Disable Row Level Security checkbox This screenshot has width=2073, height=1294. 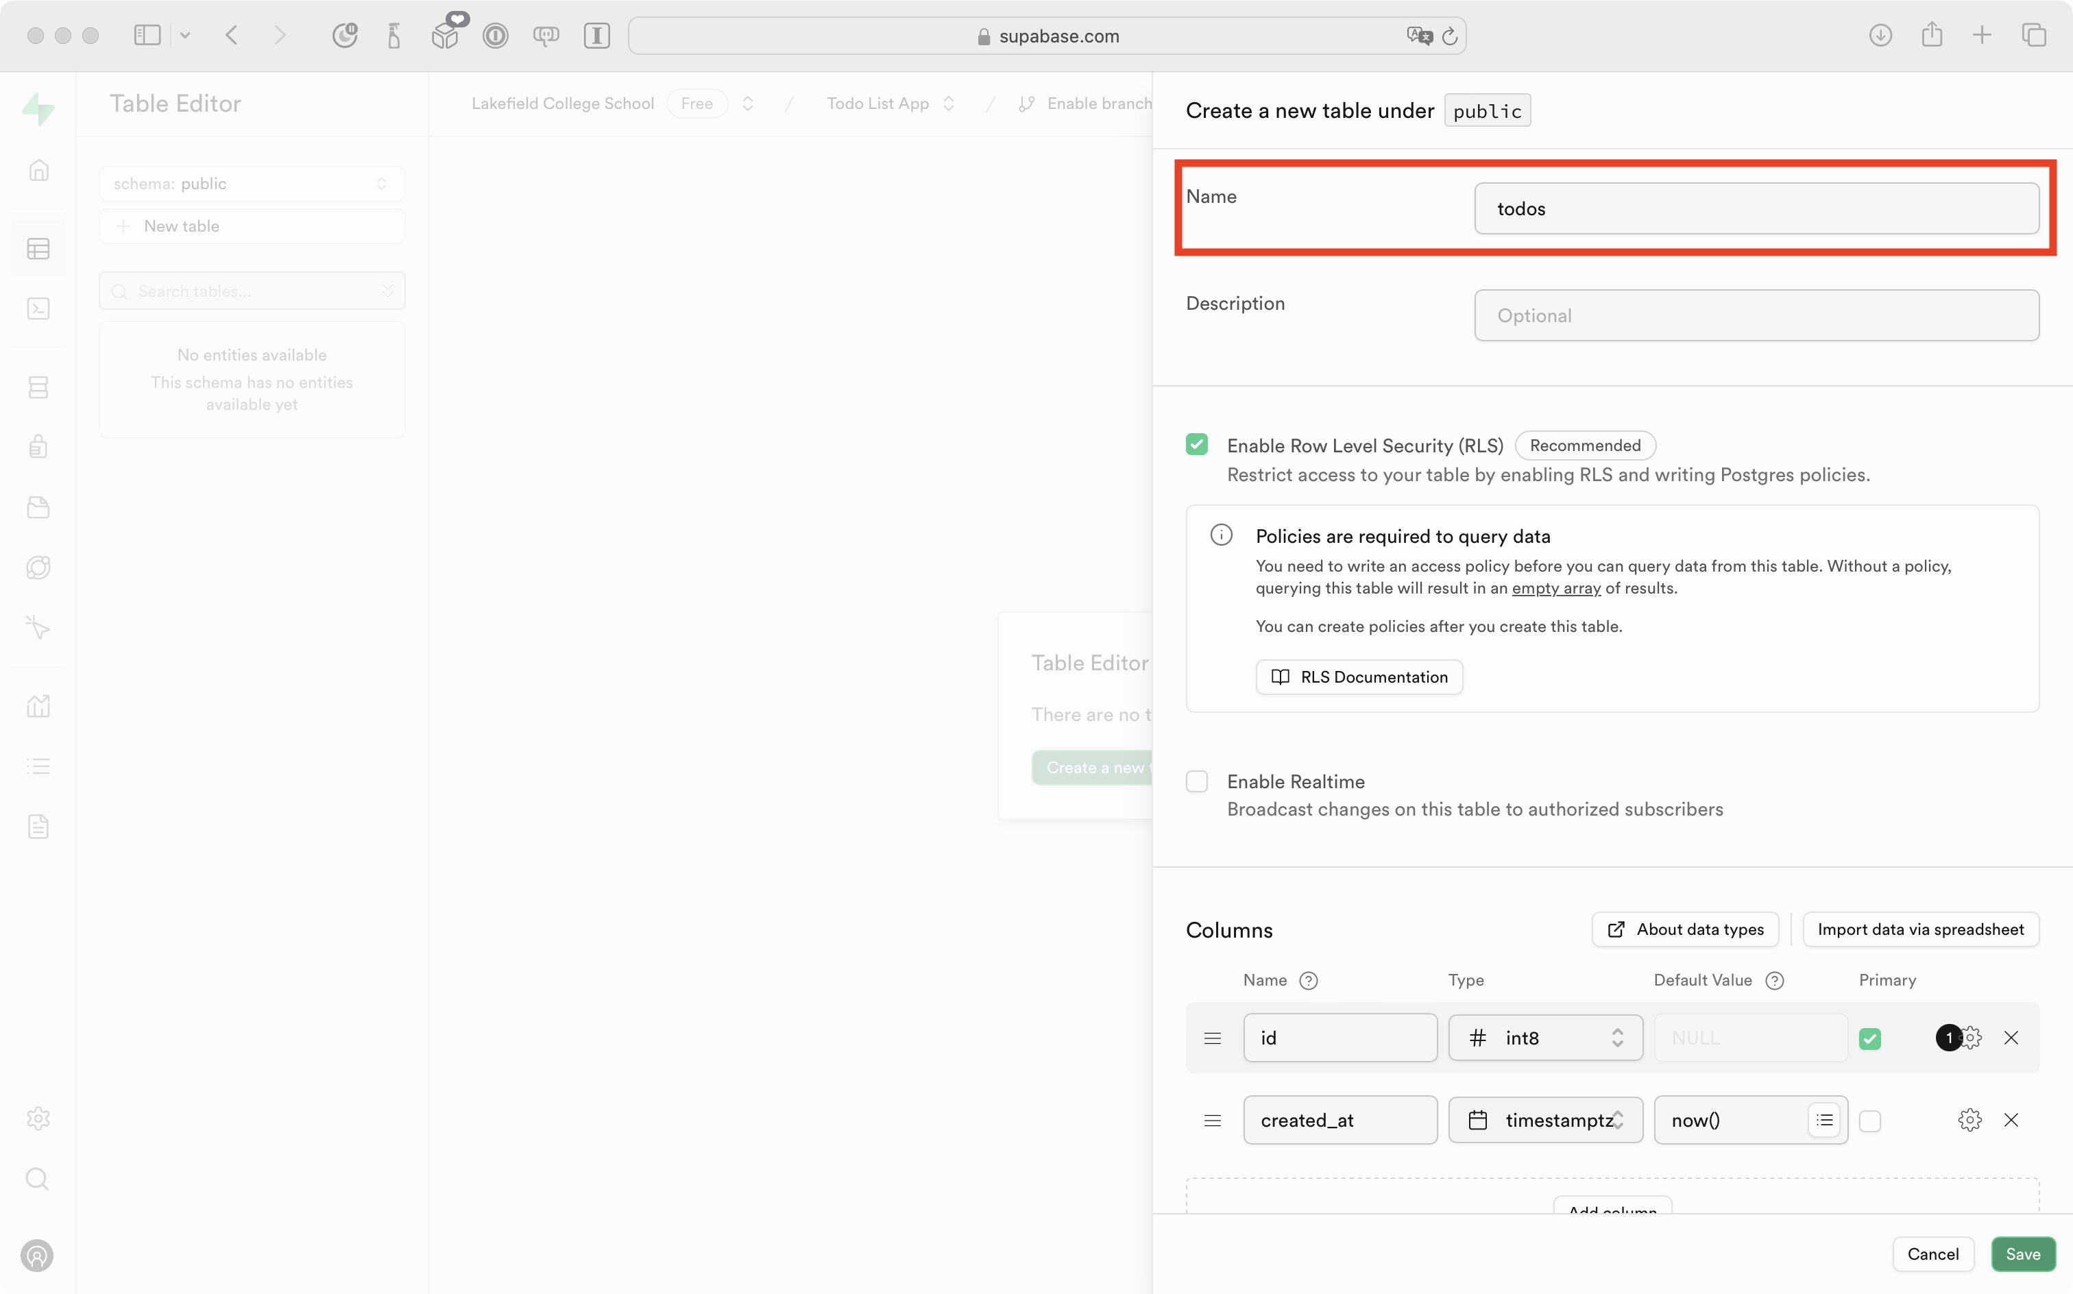(x=1196, y=444)
